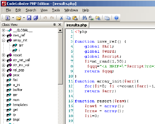
Task: Open the New file dropdown arrow
Action: click(13, 18)
